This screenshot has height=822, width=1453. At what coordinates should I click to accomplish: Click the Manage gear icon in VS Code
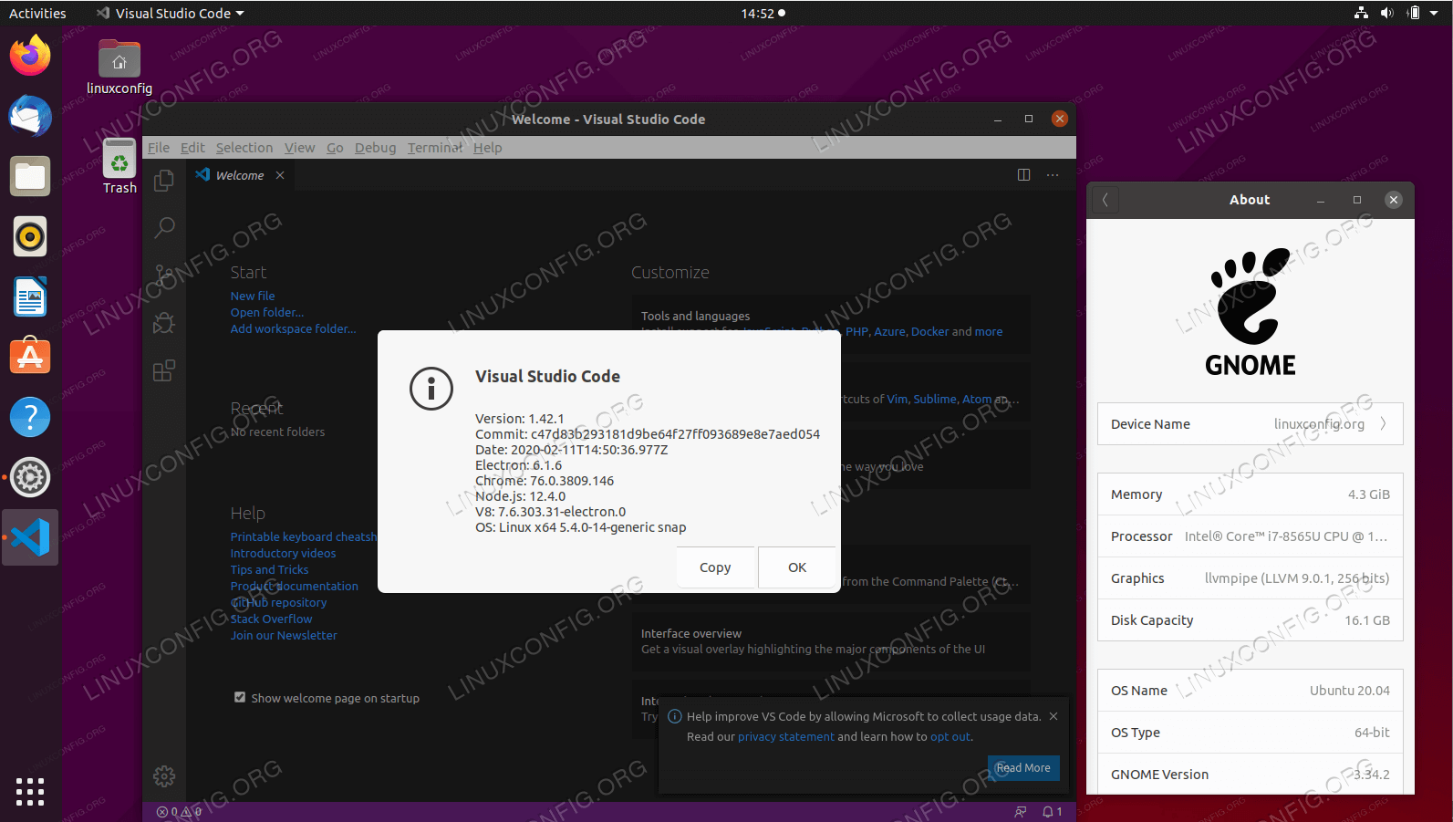(164, 776)
